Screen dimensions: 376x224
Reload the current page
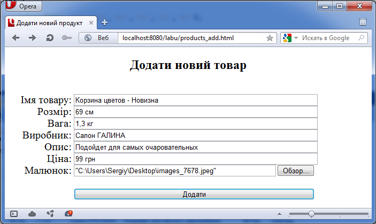50,38
